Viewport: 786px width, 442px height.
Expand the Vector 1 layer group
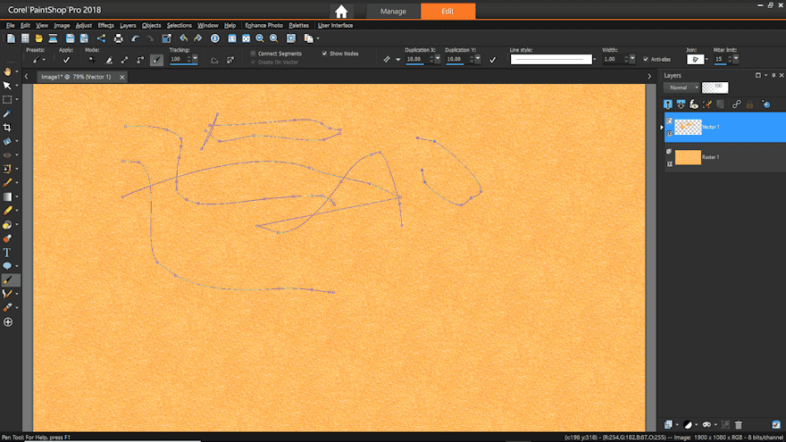(662, 128)
